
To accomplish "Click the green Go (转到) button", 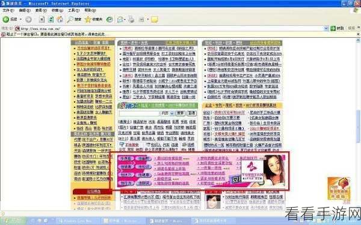I will 337,28.
